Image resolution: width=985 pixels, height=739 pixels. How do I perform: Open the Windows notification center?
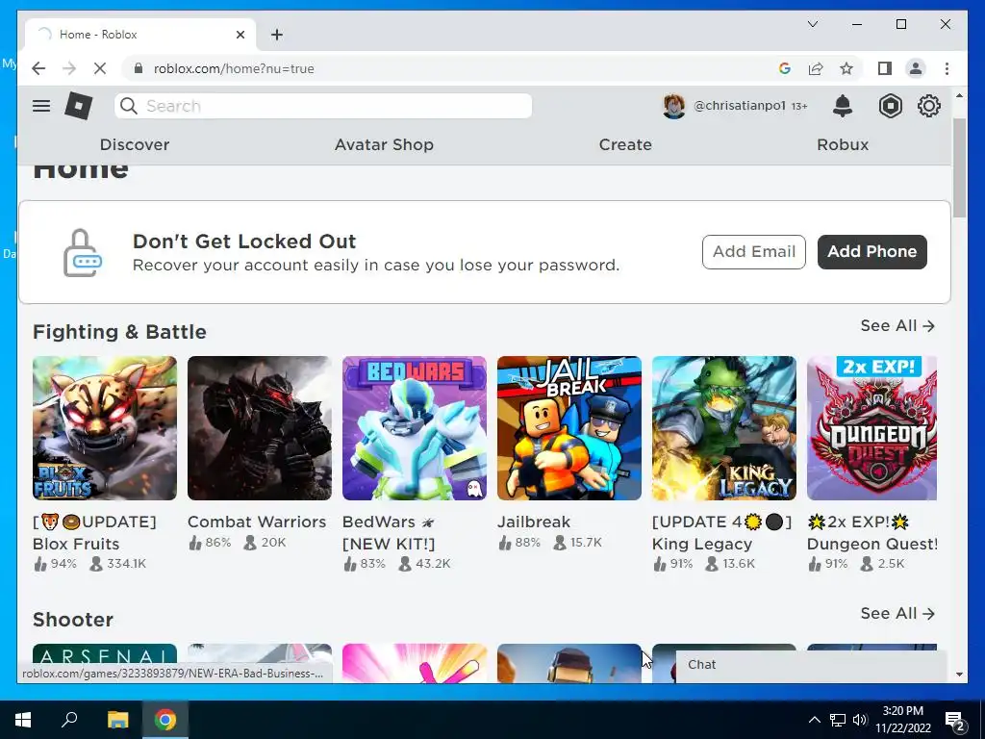(955, 720)
